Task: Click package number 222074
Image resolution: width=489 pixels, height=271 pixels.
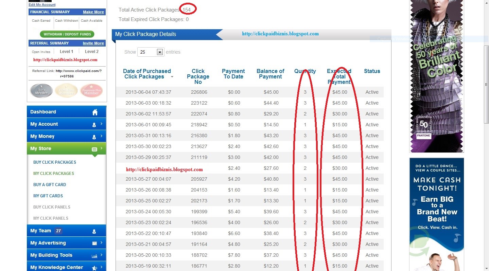Action: click(199, 114)
